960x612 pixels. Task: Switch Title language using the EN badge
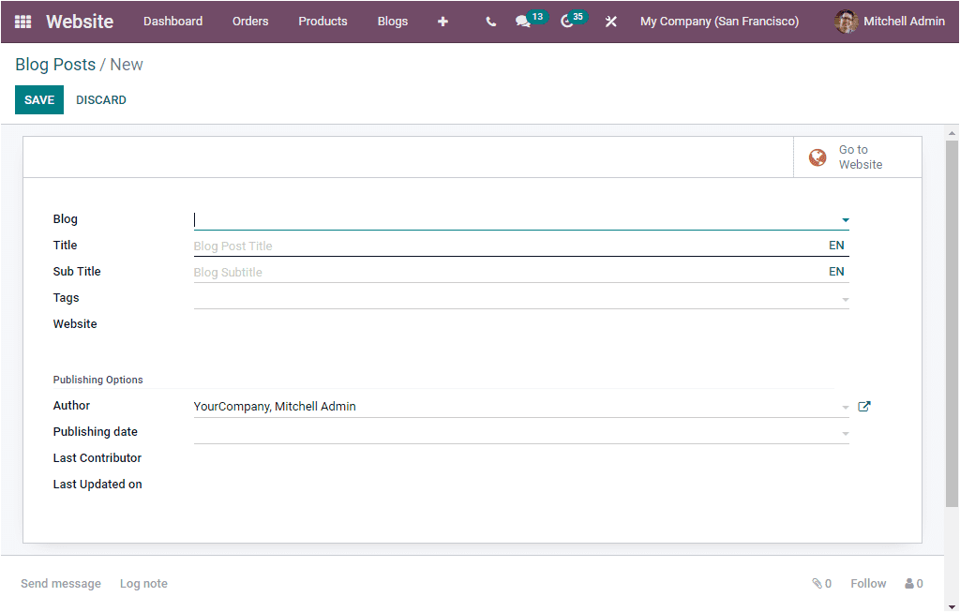(x=835, y=245)
